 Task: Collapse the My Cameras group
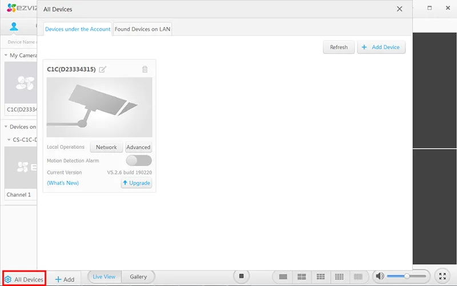pyautogui.click(x=6, y=55)
